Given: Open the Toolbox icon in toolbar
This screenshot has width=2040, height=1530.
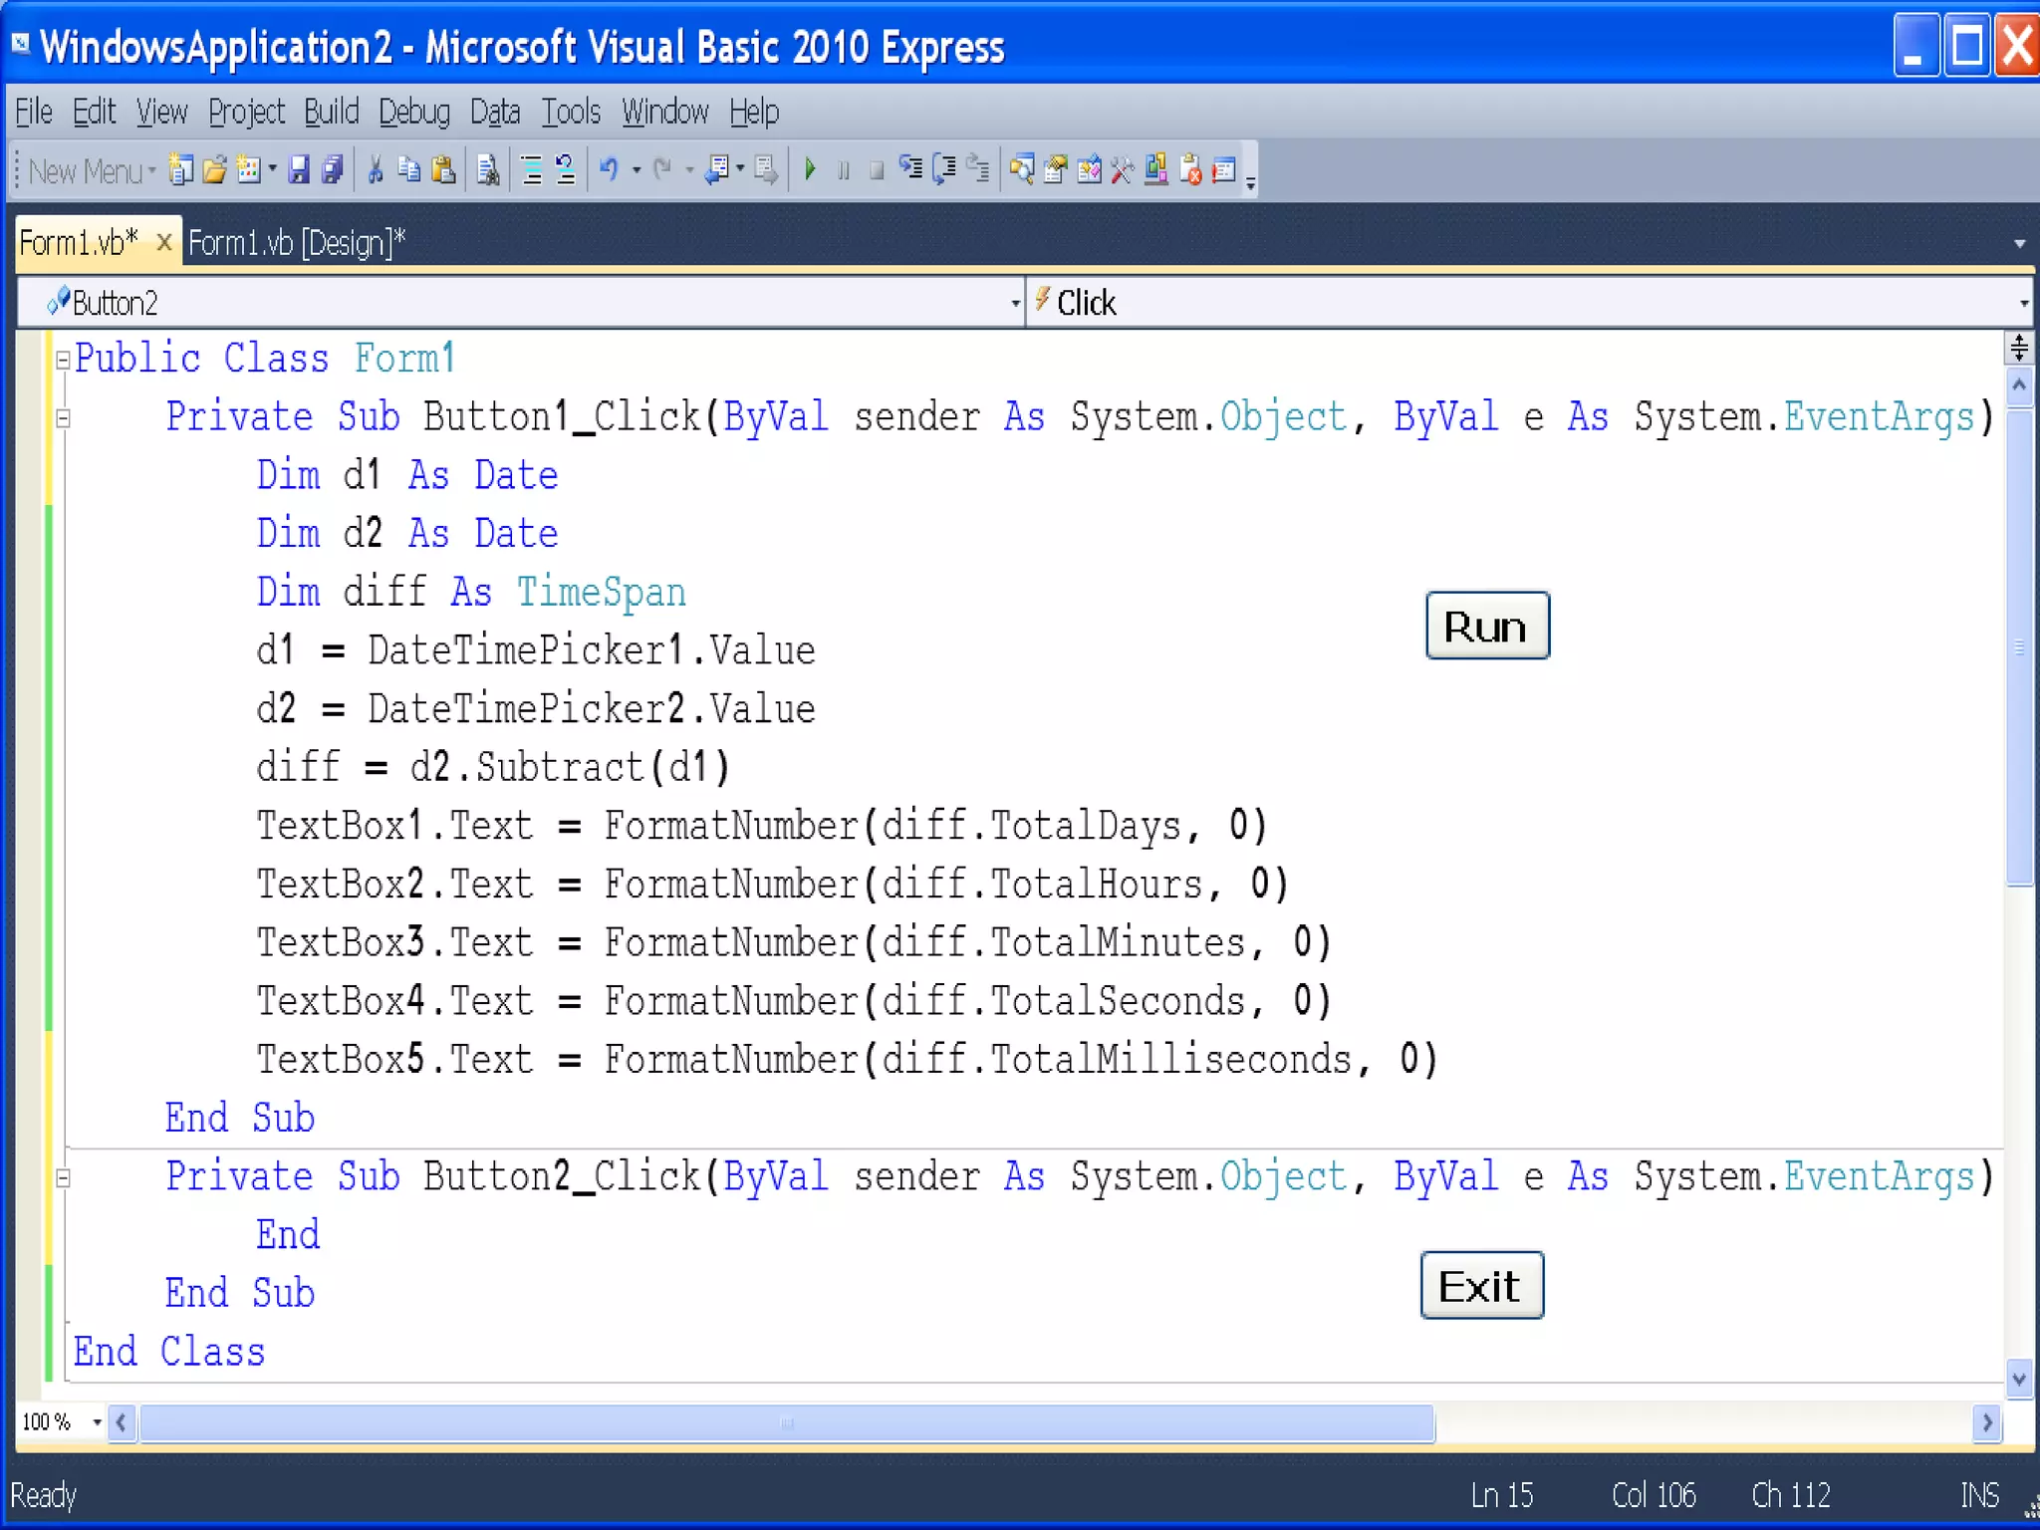Looking at the screenshot, I should [1123, 170].
